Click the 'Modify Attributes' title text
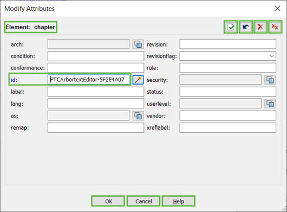 [x=29, y=9]
